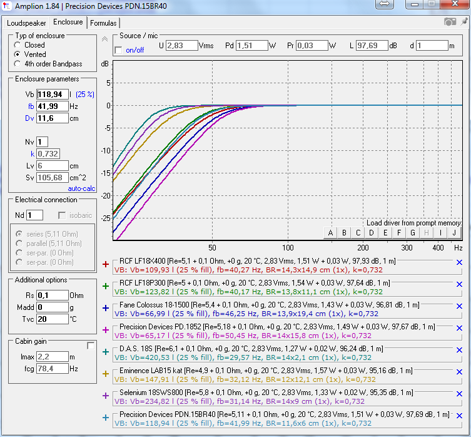Click the pin window icon

coord(463,22)
